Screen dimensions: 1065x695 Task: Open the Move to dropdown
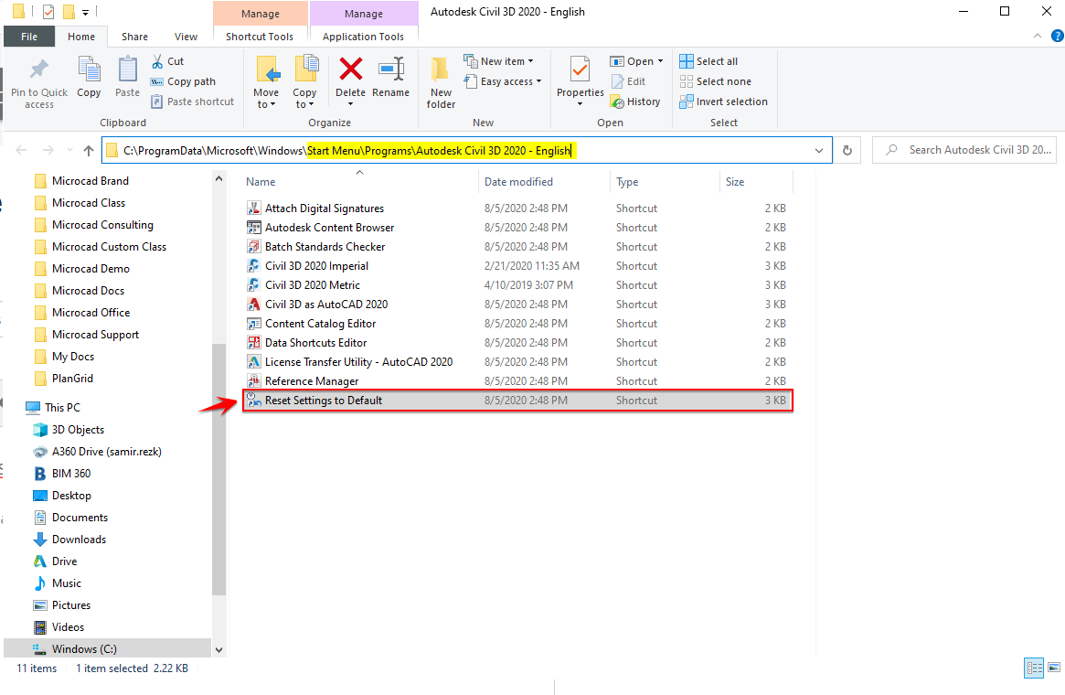(266, 80)
